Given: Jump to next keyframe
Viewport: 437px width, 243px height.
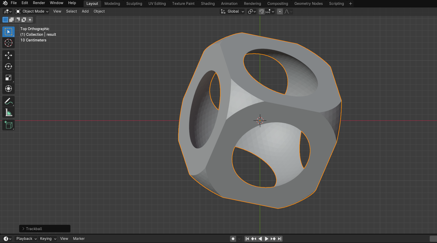Looking at the screenshot, I should (x=273, y=239).
